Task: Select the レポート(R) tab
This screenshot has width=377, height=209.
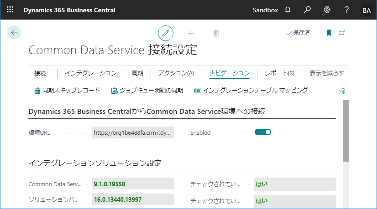Action: click(x=279, y=73)
